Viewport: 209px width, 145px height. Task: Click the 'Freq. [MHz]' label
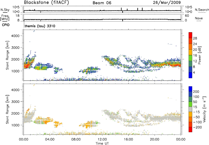5,18
